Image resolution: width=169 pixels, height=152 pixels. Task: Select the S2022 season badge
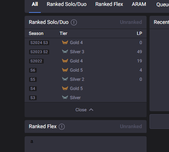click(x=36, y=61)
